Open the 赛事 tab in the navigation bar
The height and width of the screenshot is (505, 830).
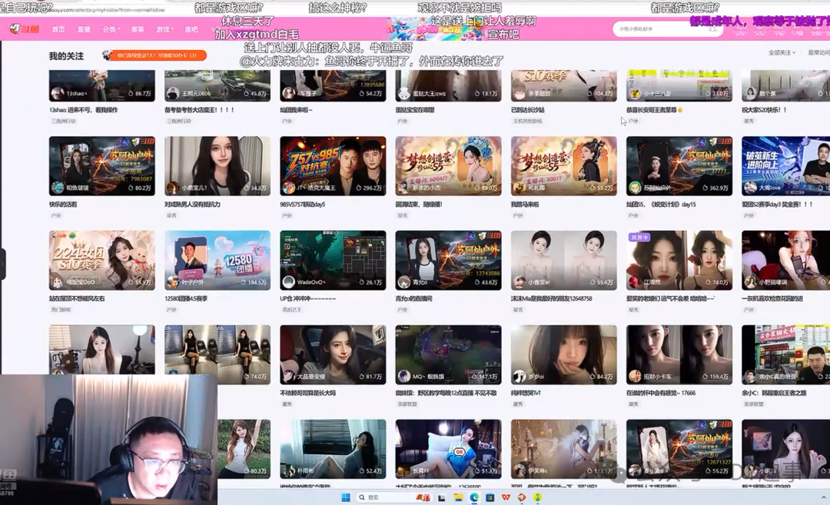coord(138,29)
